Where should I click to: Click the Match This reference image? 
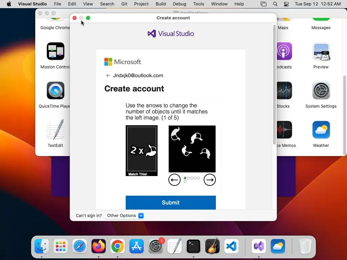142,151
